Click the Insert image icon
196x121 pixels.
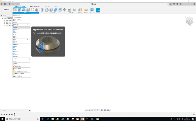[x=92, y=10]
